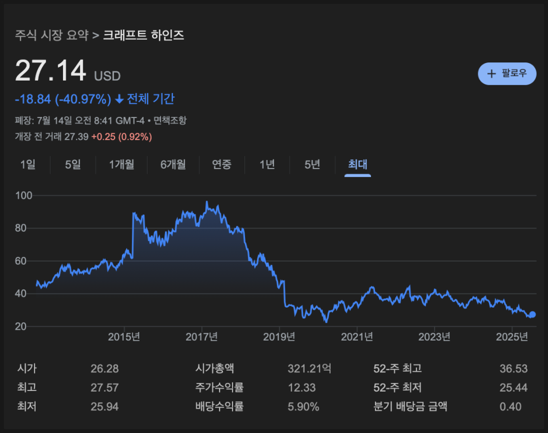Open the 주식 시장 요약 breadcrumb link
The image size is (548, 433).
click(x=52, y=35)
